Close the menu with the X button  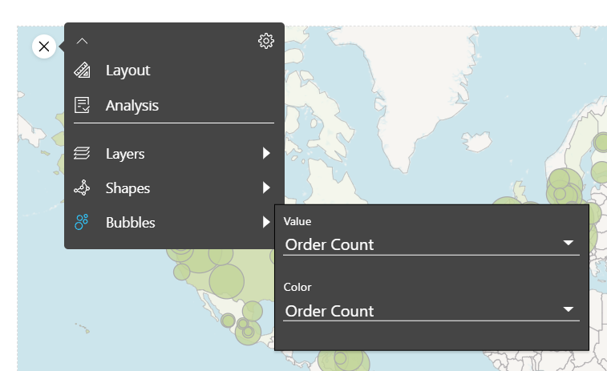point(44,46)
